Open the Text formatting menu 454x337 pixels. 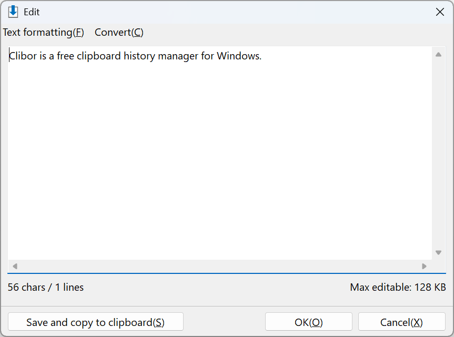click(x=44, y=33)
